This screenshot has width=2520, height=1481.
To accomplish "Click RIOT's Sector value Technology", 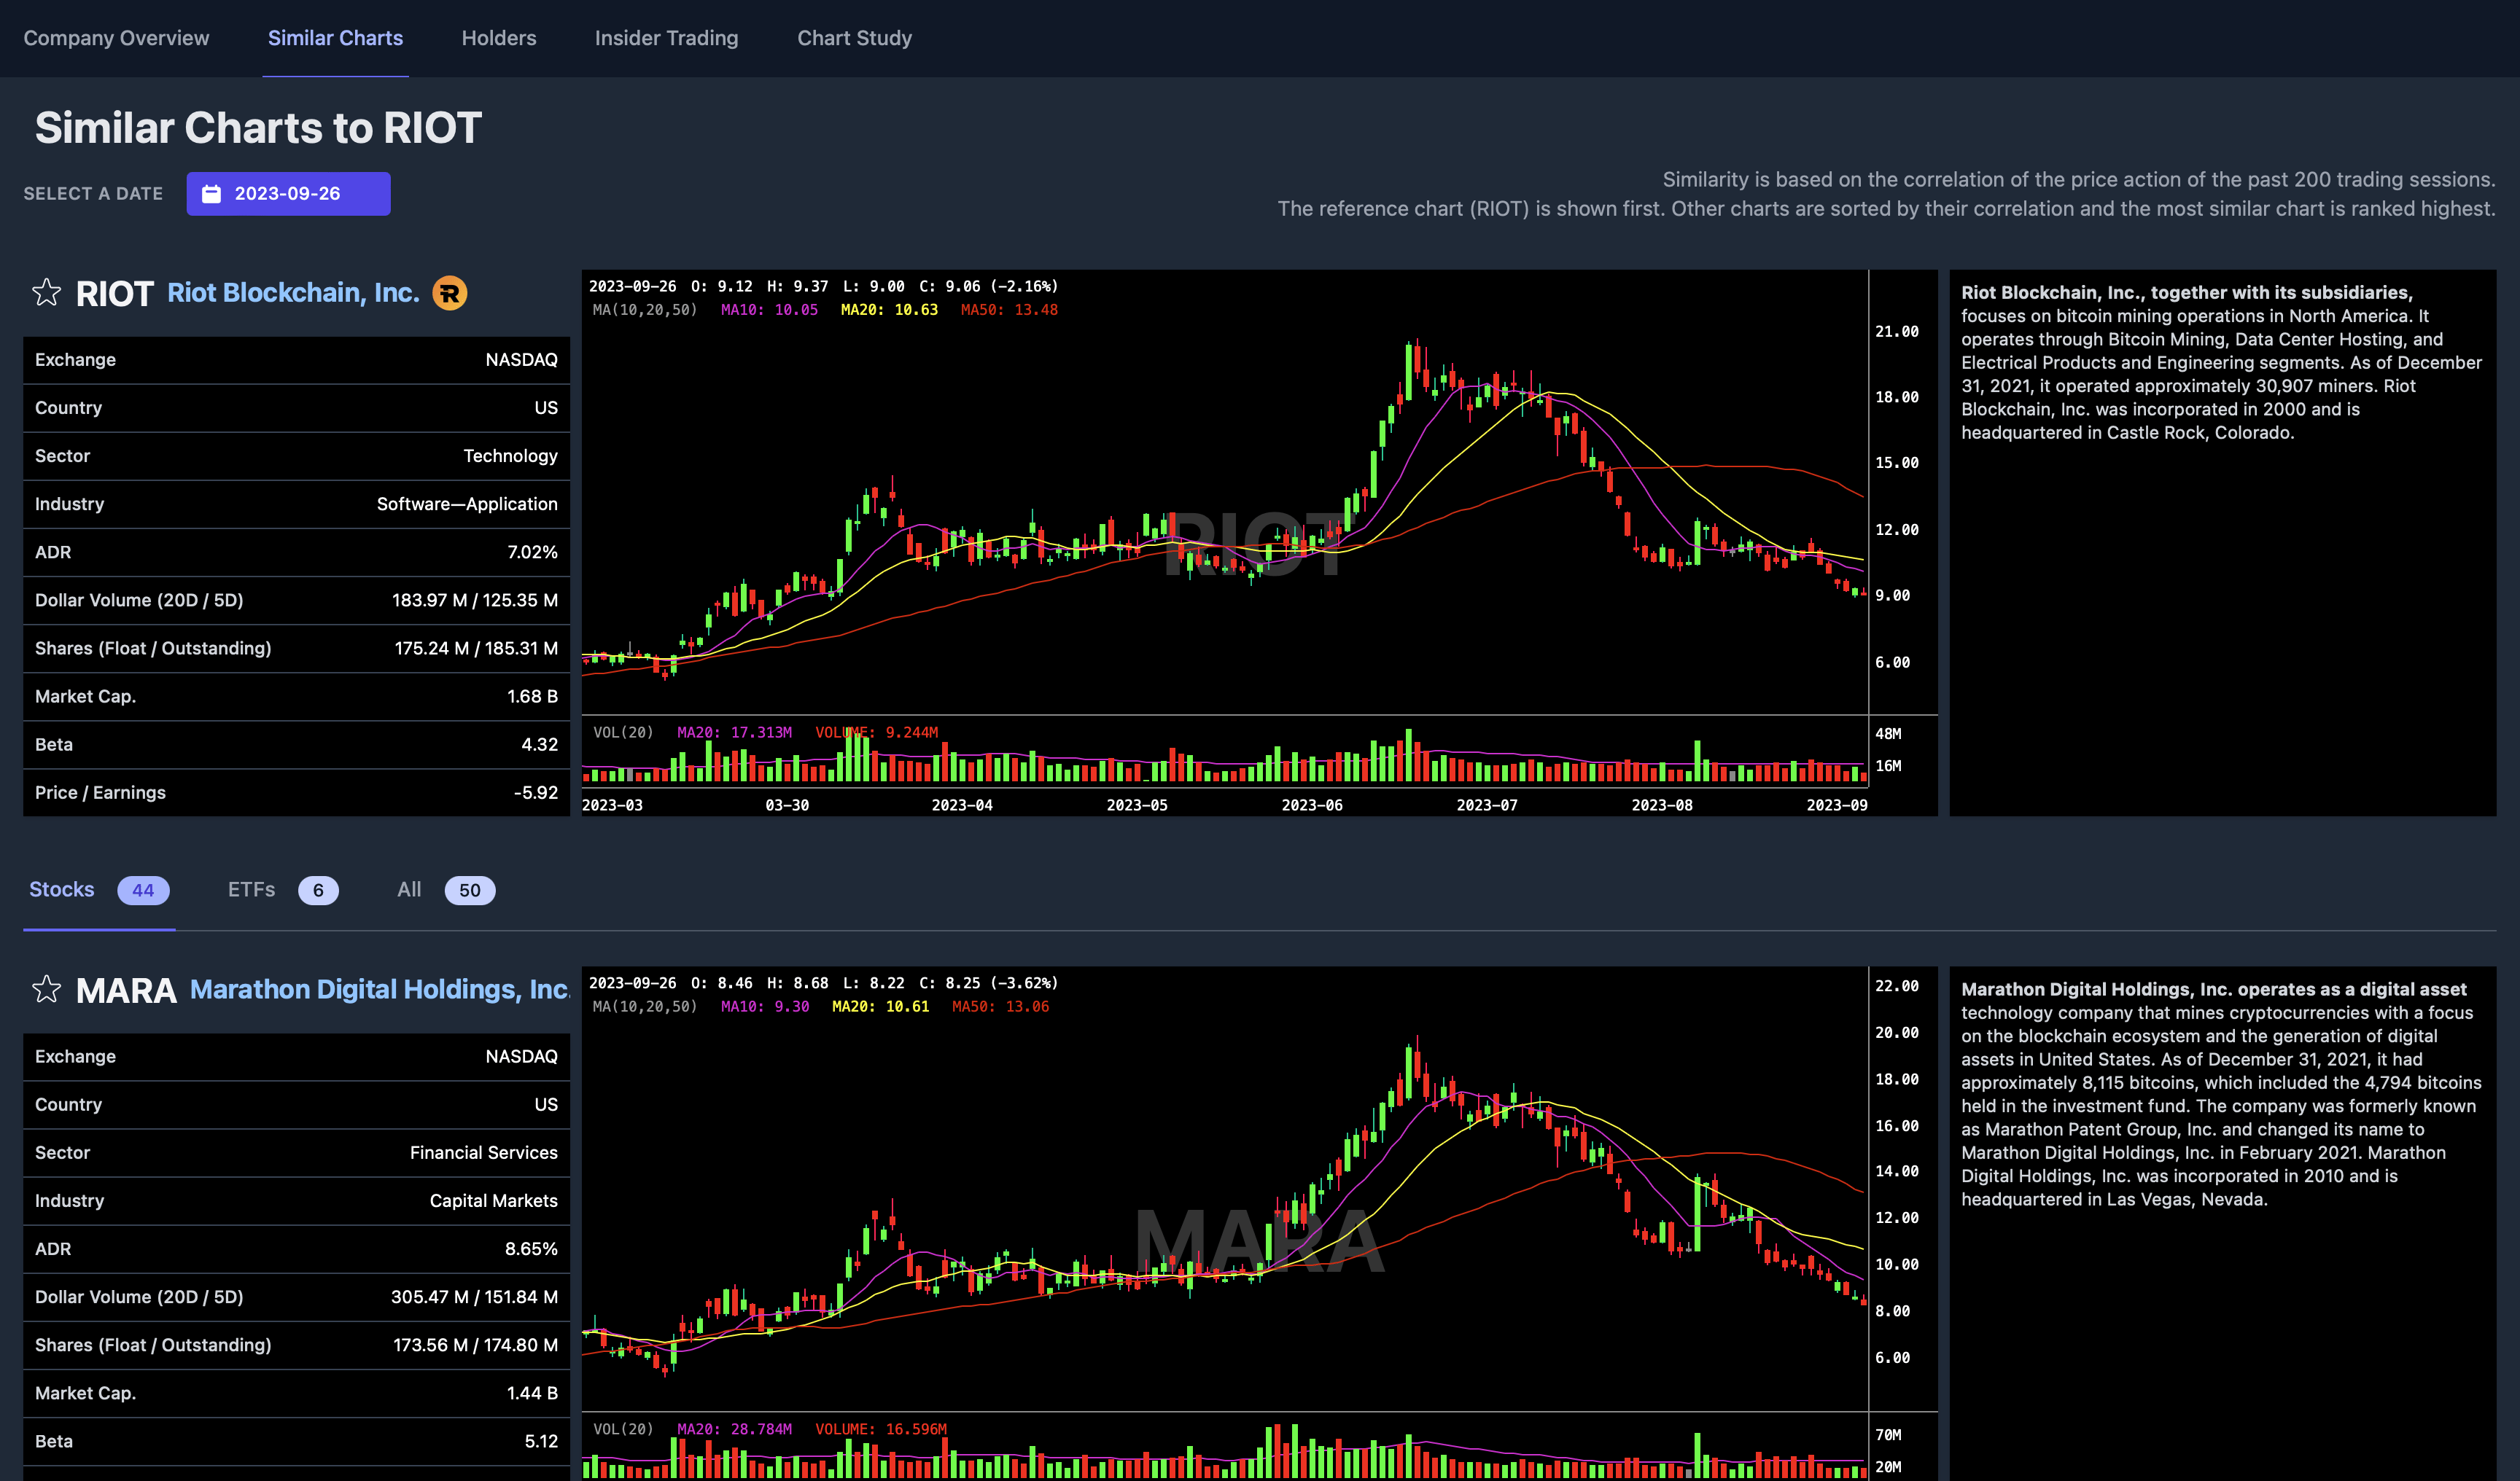I will click(510, 456).
